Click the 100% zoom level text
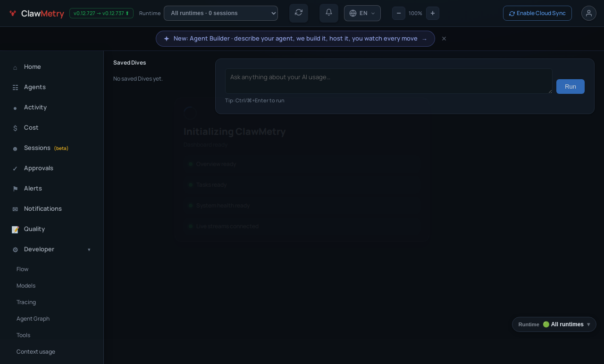Viewport: 604px width, 364px height. [415, 13]
